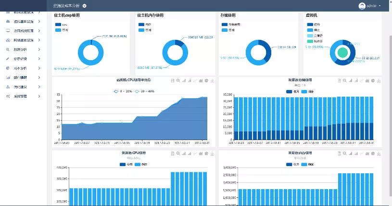Click light blue legend swatch in 资源池:内存使用 chart
Viewport: 392px width, 206px height.
pos(304,165)
